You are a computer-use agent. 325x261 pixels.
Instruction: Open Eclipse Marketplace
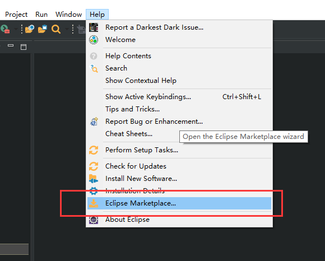[x=179, y=203]
